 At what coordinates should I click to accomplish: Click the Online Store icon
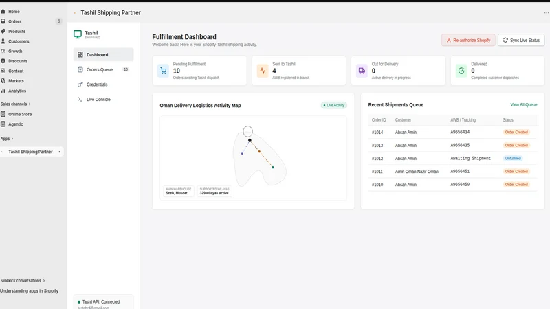[3, 114]
